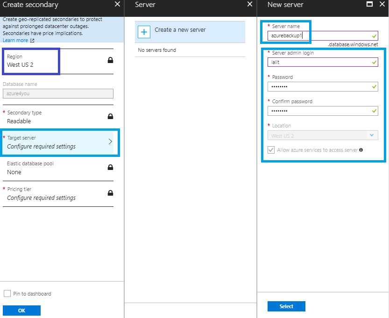Click the Elastic database pool lock icon
Image resolution: width=389 pixels, height=318 pixels.
(x=110, y=167)
